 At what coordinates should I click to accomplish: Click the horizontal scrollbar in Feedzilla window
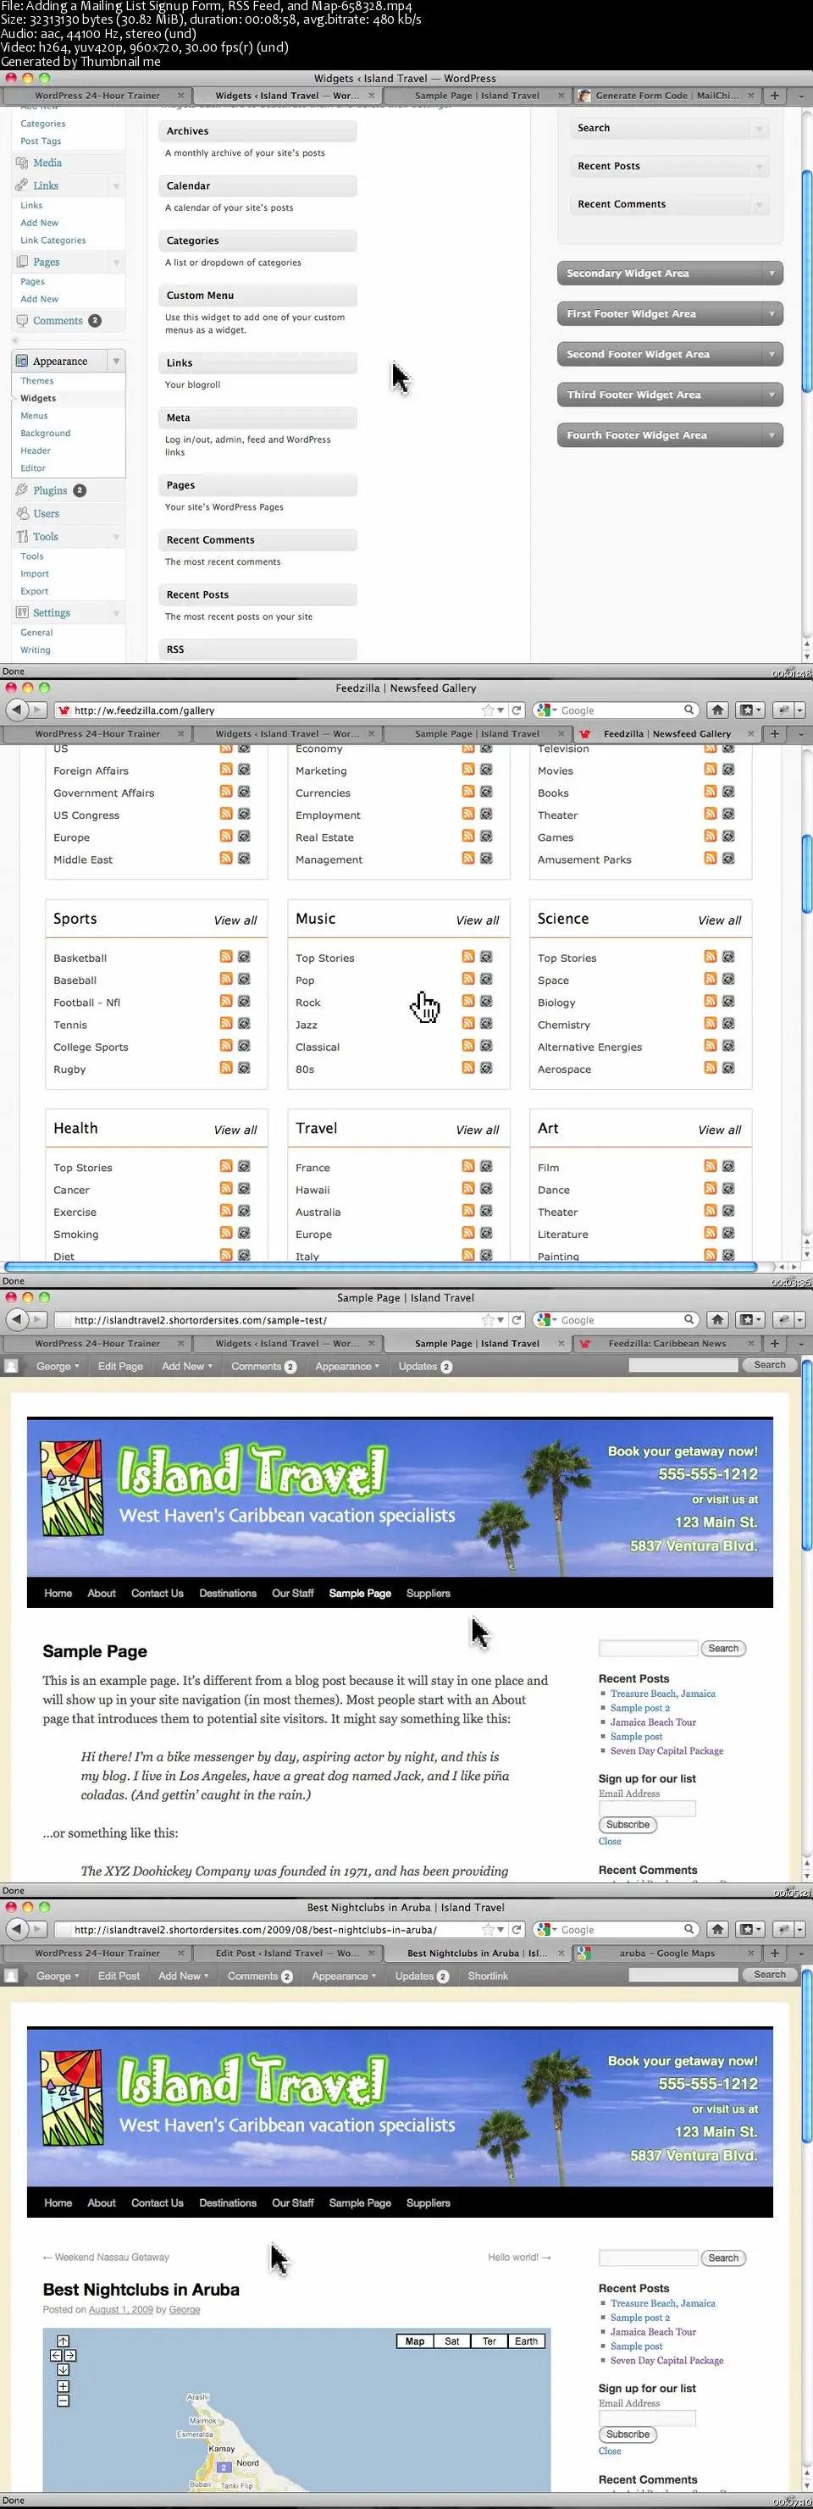(379, 1267)
